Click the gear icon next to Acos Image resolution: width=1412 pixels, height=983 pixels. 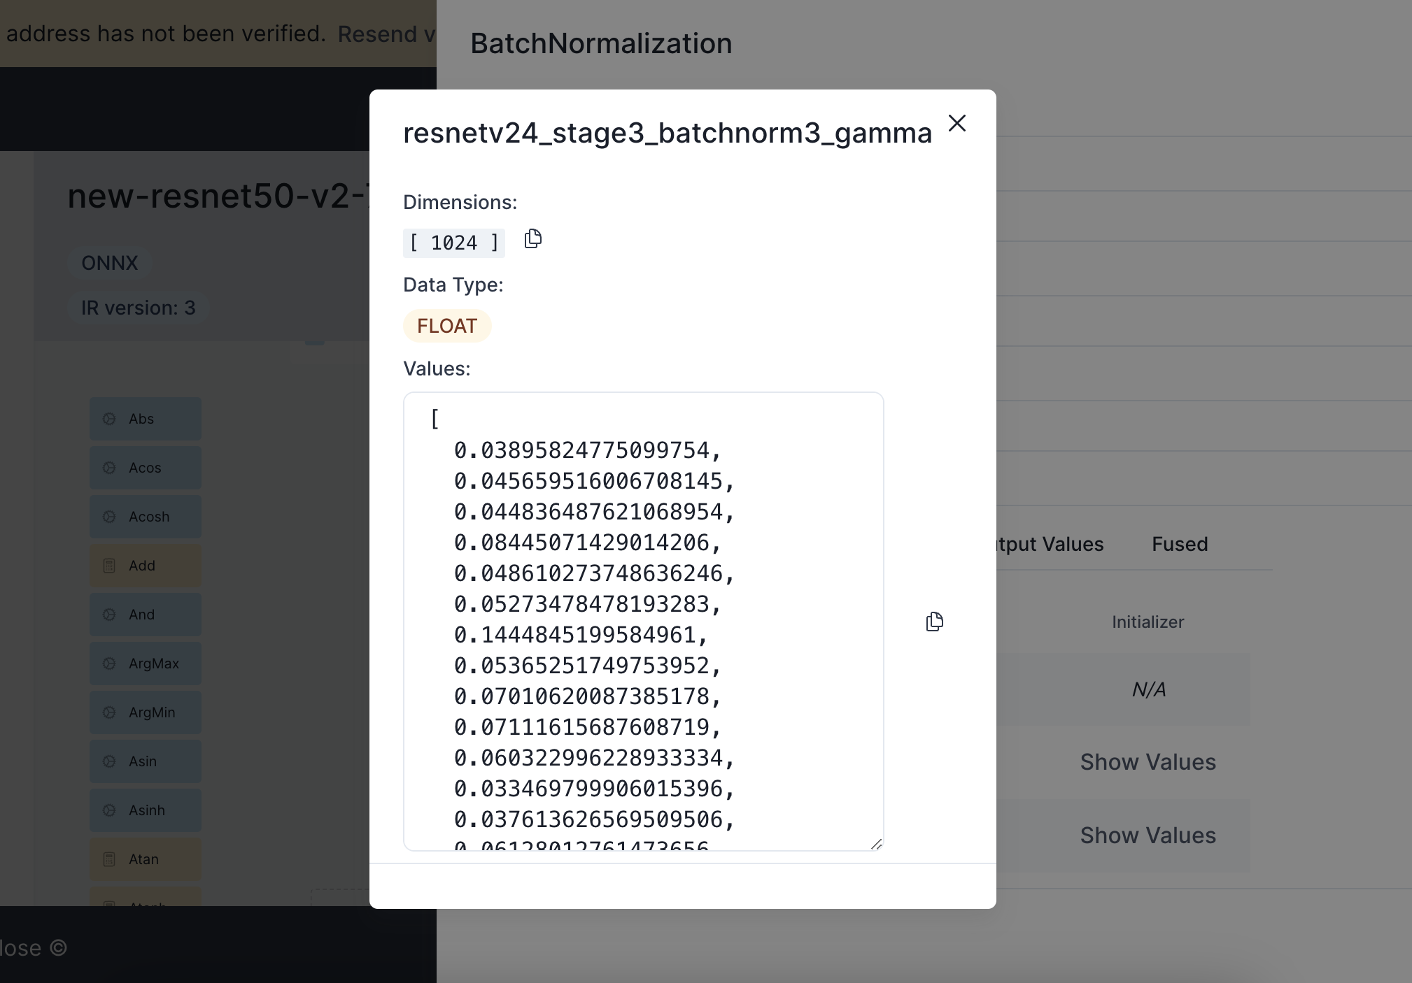pyautogui.click(x=109, y=467)
